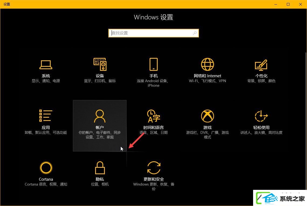Click the 蓝牙、打印机、鼠标 description
The height and width of the screenshot is (206, 307).
tap(100, 81)
